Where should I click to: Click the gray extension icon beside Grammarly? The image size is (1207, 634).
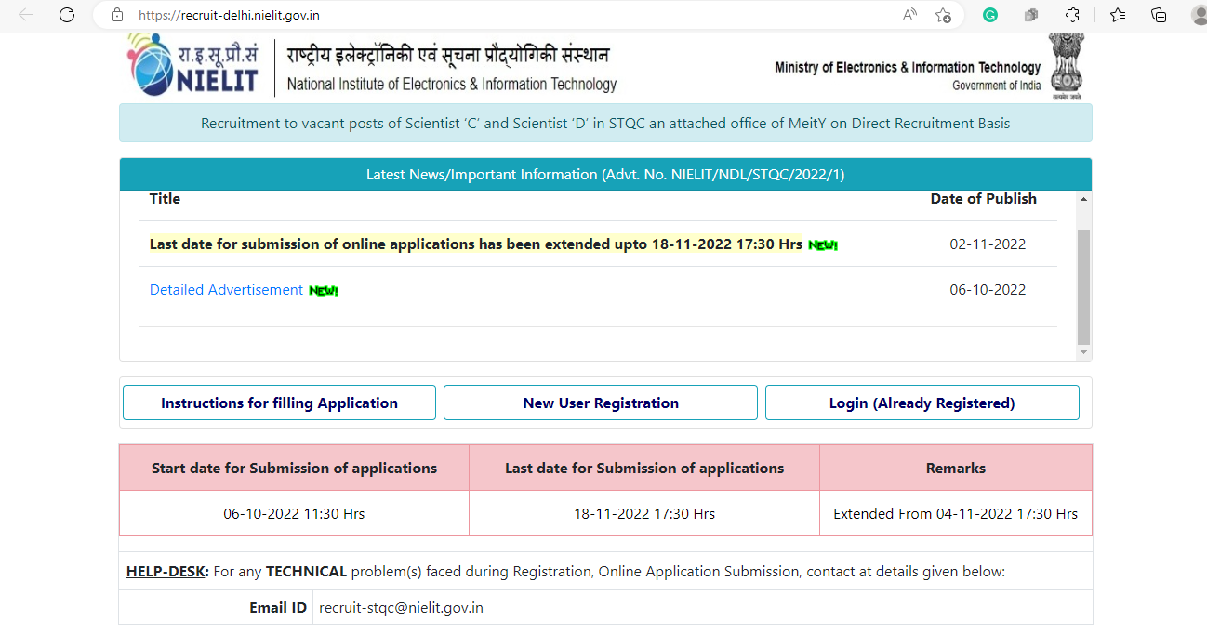point(1031,15)
